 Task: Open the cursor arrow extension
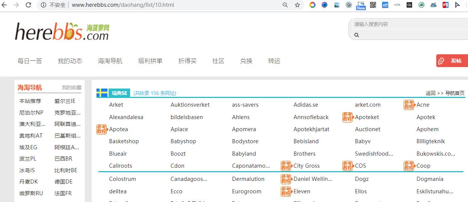pos(458,5)
